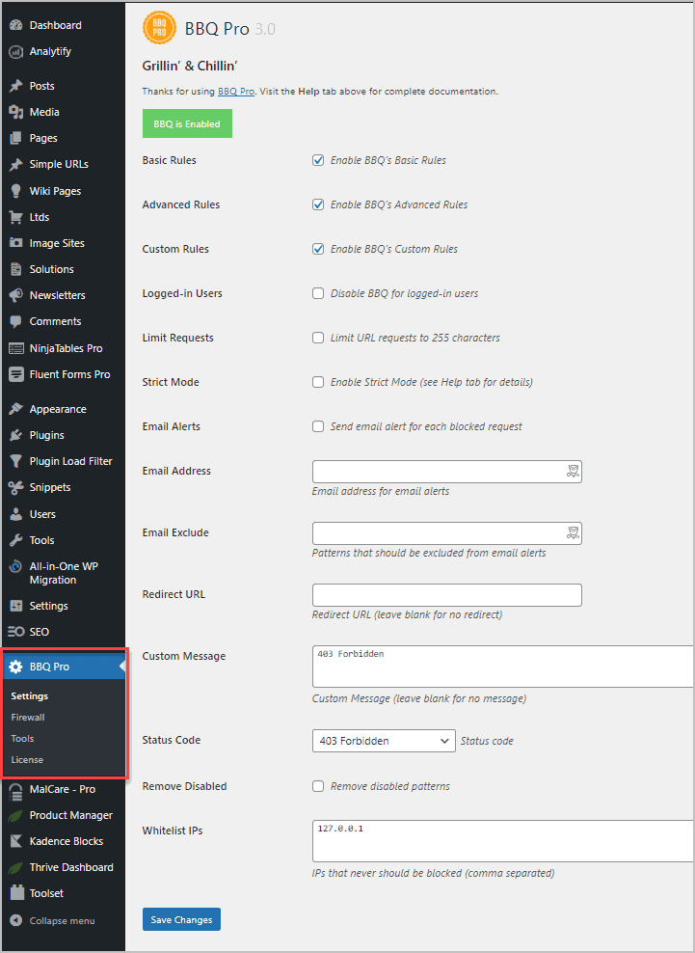Viewport: 695px width, 953px height.
Task: Click the Appearance paintbrush icon
Action: point(15,409)
